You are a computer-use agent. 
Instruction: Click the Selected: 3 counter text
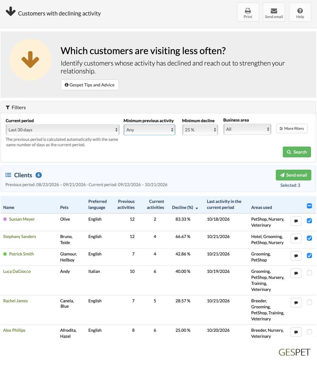[x=290, y=185]
